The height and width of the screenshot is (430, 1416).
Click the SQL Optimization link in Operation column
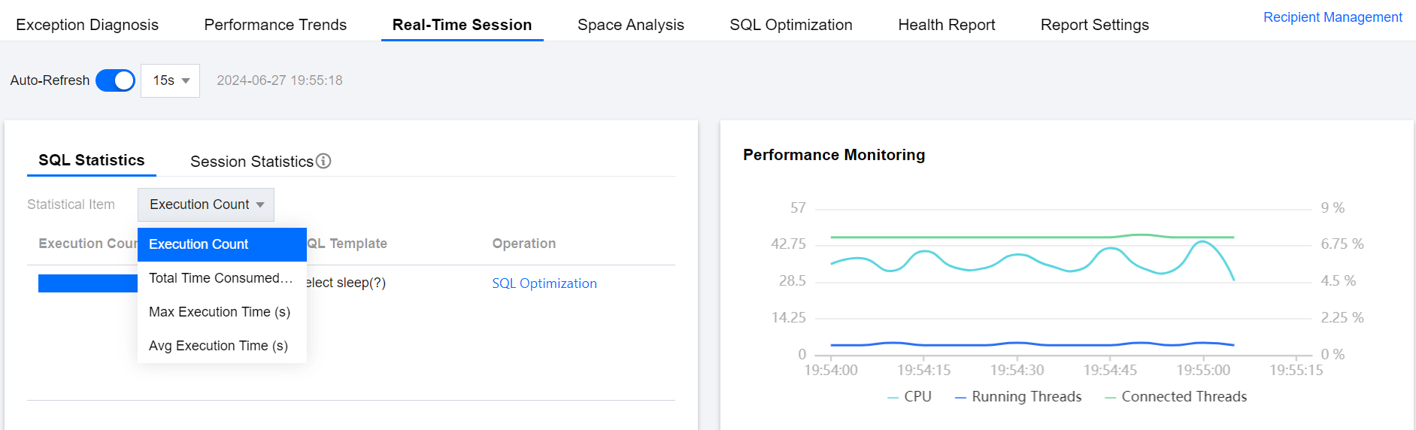[x=544, y=283]
